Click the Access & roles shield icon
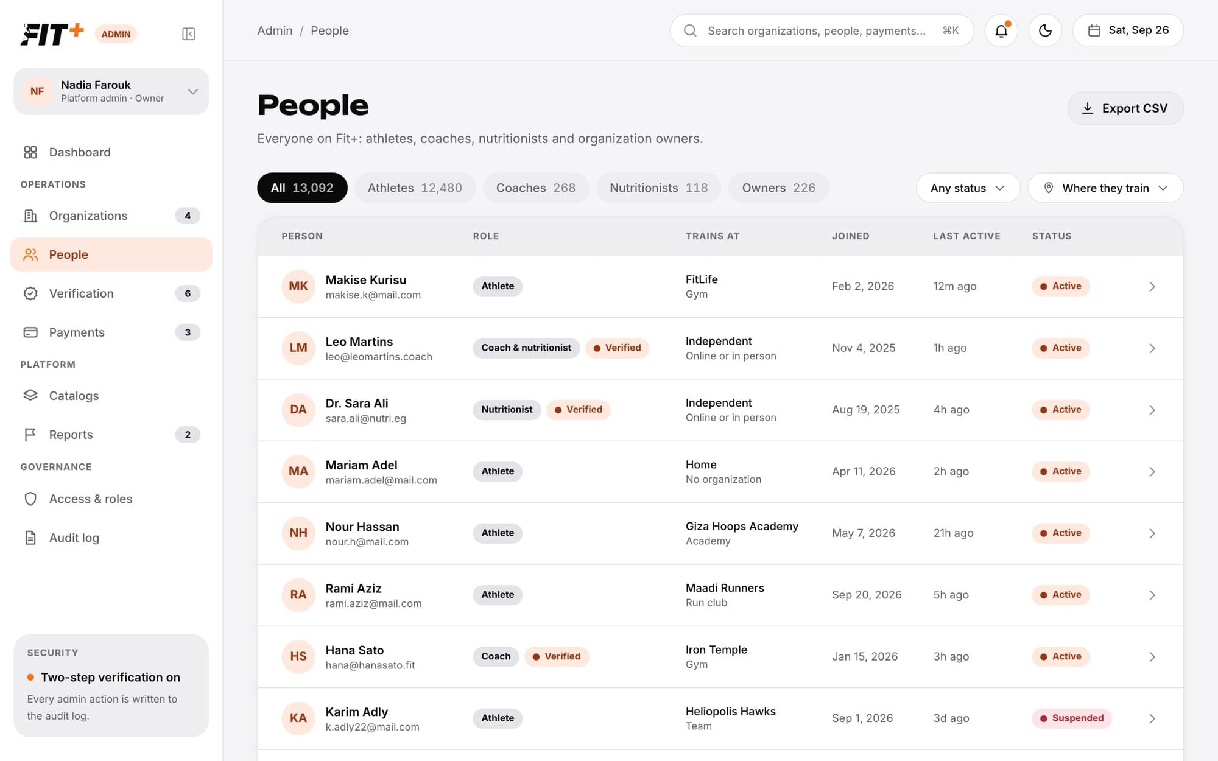The width and height of the screenshot is (1218, 761). click(30, 499)
